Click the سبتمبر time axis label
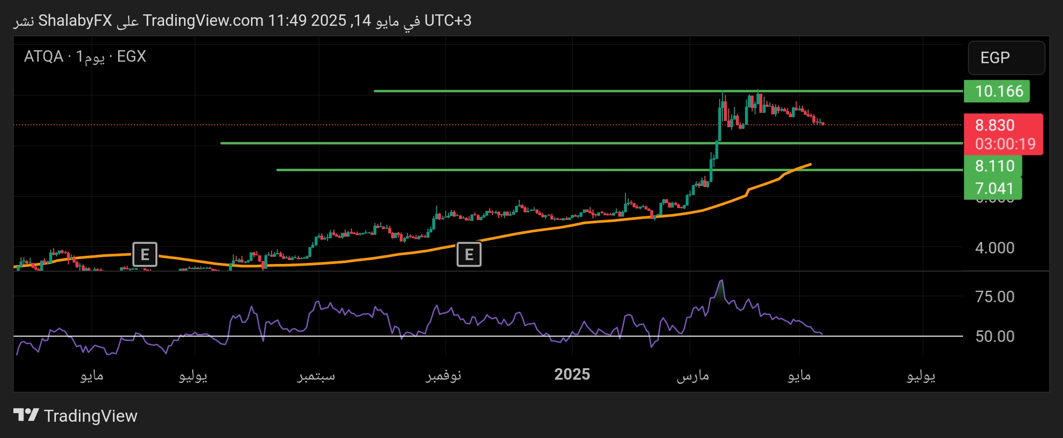 pyautogui.click(x=316, y=376)
